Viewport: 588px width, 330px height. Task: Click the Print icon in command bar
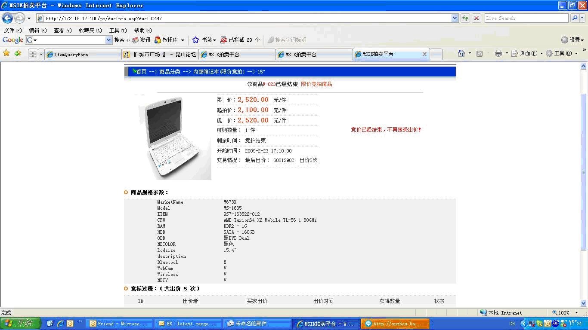(498, 53)
